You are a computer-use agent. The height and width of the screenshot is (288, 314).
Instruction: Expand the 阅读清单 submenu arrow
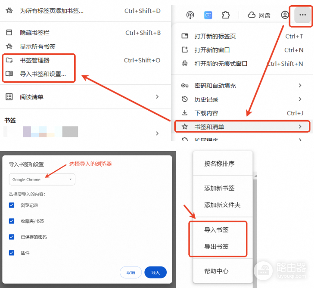[x=157, y=97]
